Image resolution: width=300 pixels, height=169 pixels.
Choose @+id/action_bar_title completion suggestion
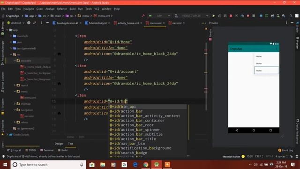133,139
